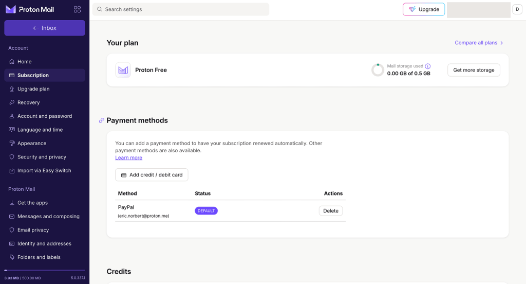Click the mail storage info icon

428,66
